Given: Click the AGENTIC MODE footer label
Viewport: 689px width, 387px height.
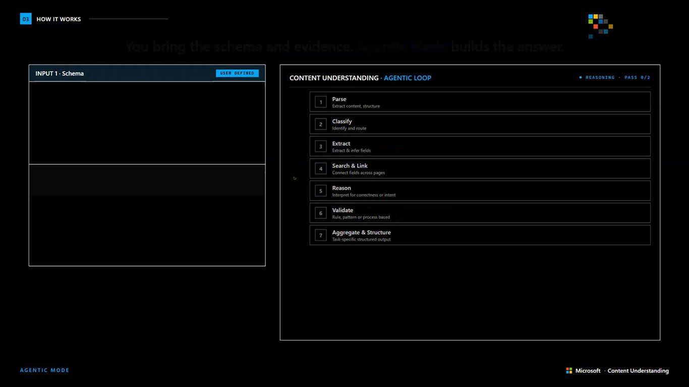Looking at the screenshot, I should [x=44, y=370].
